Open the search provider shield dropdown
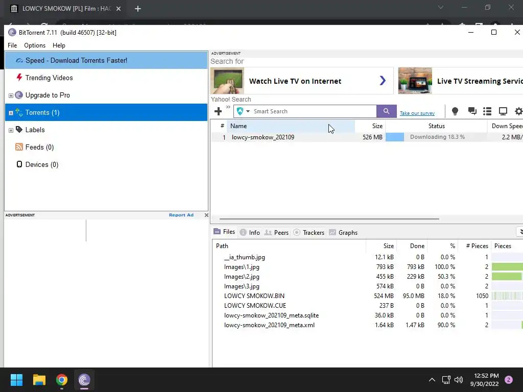The height and width of the screenshot is (392, 523). point(243,111)
